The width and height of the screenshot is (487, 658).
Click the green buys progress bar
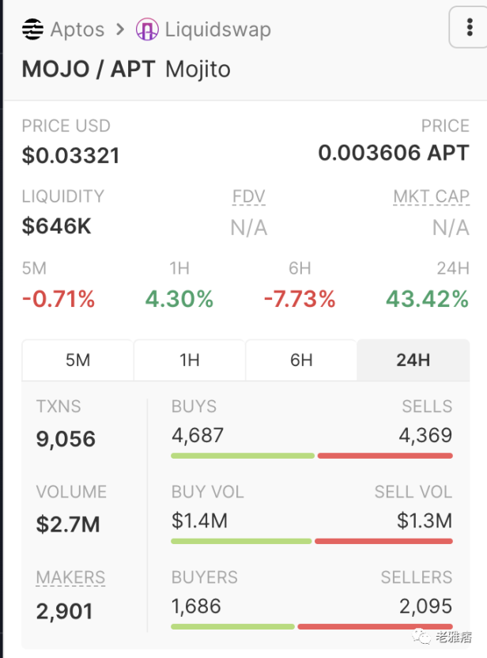point(243,456)
